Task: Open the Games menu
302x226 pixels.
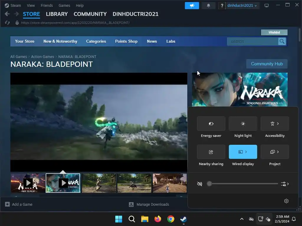Action: tap(64, 5)
